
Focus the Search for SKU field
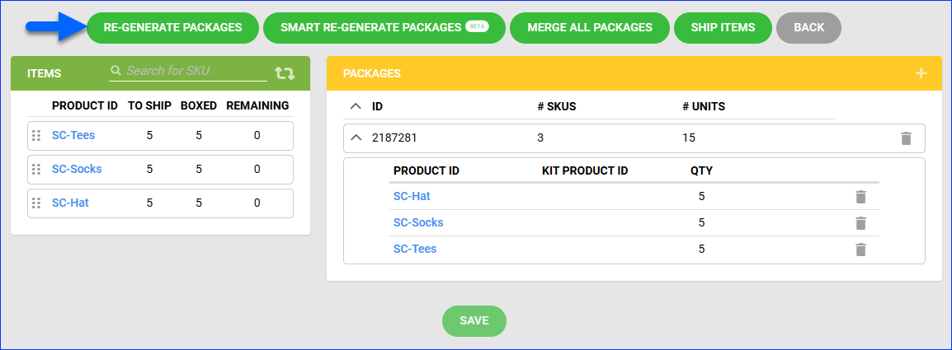(195, 72)
